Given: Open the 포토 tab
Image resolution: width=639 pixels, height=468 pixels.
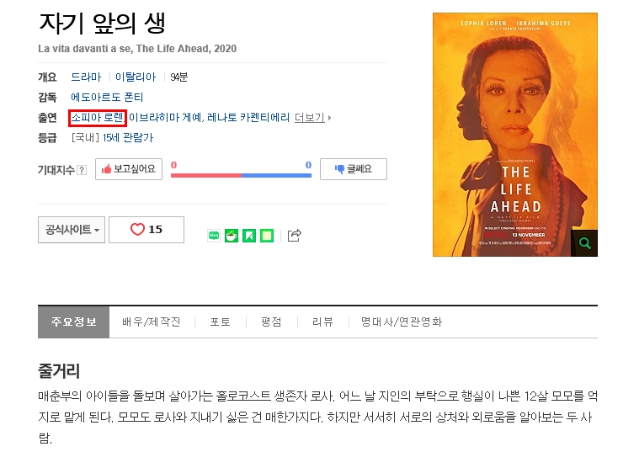Looking at the screenshot, I should [221, 322].
